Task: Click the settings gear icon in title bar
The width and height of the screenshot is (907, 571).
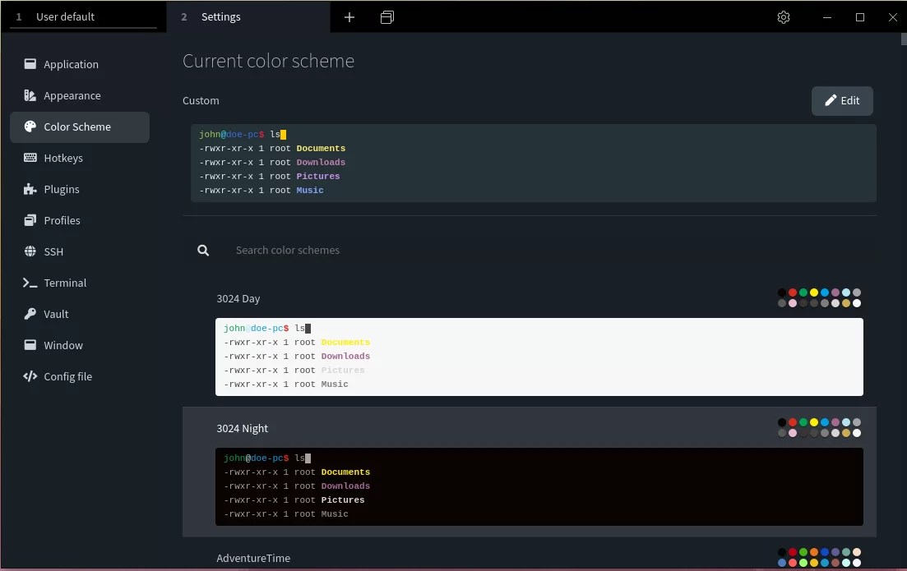Action: tap(783, 17)
